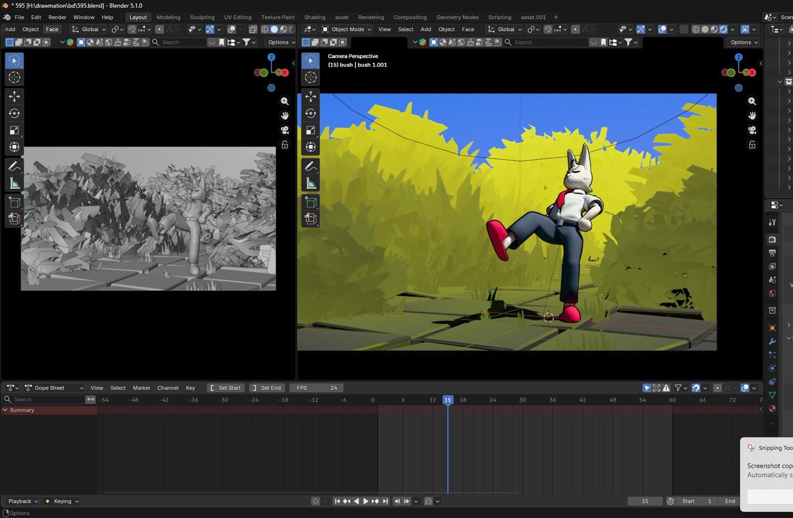
Task: Select the Rotate tool in camera viewport
Action: [311, 113]
